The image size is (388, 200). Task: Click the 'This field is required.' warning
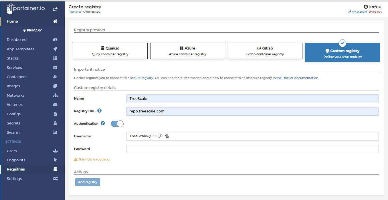point(92,159)
